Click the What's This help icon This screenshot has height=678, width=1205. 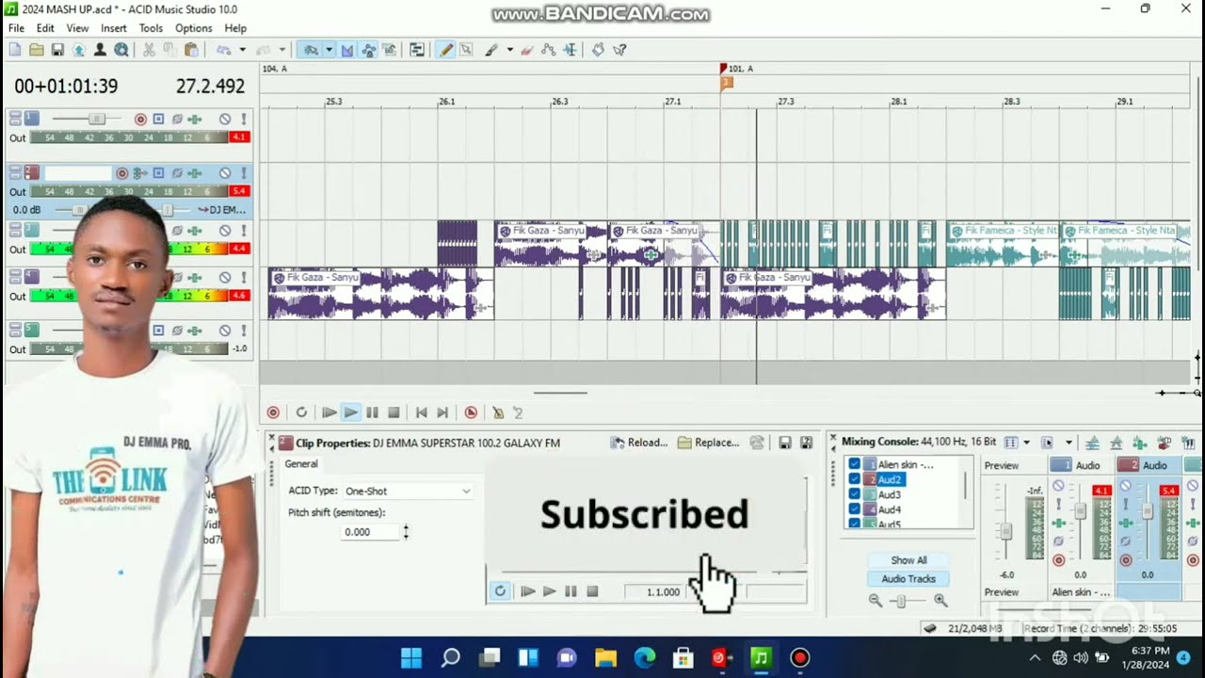[620, 50]
